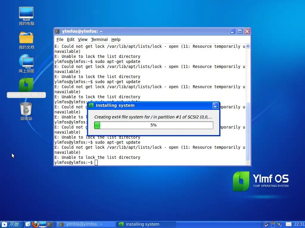Viewport: 305px width, 228px height.
Task: Click the last 'Unable to lock the list directory' line
Action: point(97,157)
